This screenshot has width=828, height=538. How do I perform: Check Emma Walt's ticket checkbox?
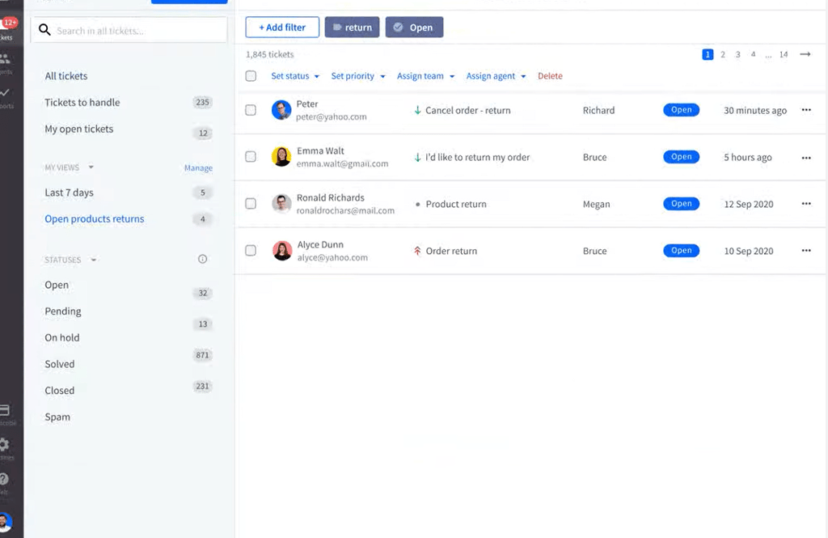(250, 157)
